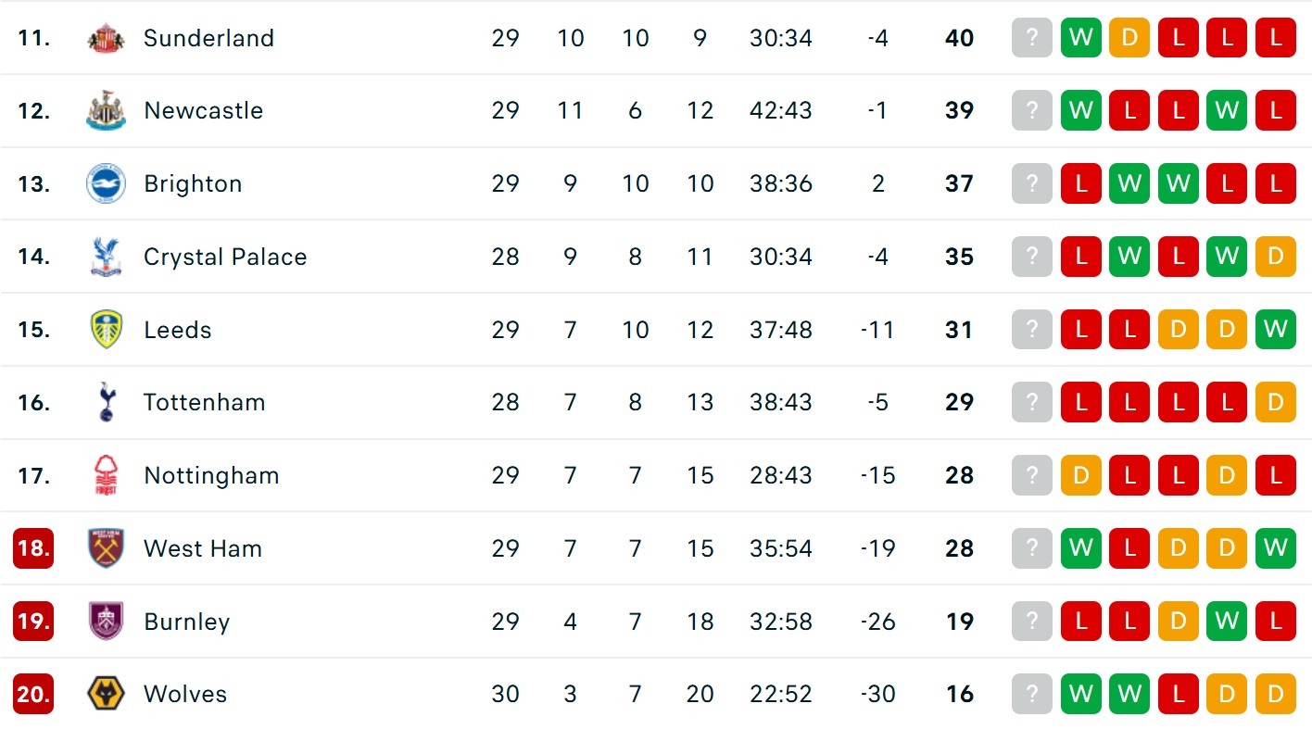
Task: Open the Tottenham team name link
Action: pos(204,403)
